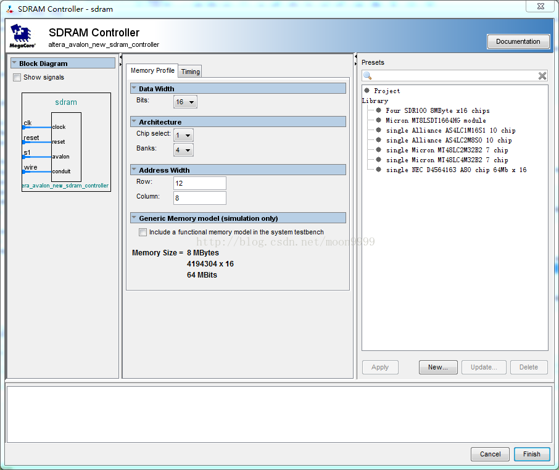Click the altera_avalon_new_sdram_controller label under the diagram
This screenshot has width=559, height=470.
tap(65, 186)
